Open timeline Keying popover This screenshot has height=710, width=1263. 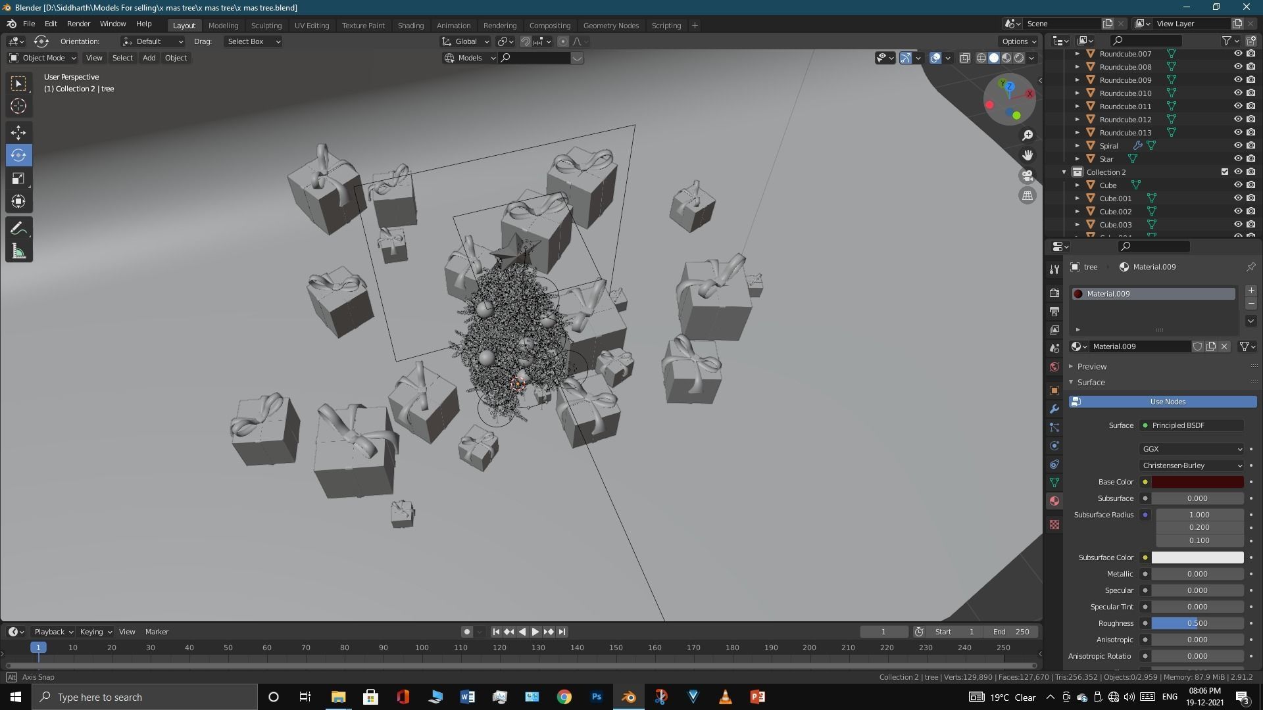(95, 632)
